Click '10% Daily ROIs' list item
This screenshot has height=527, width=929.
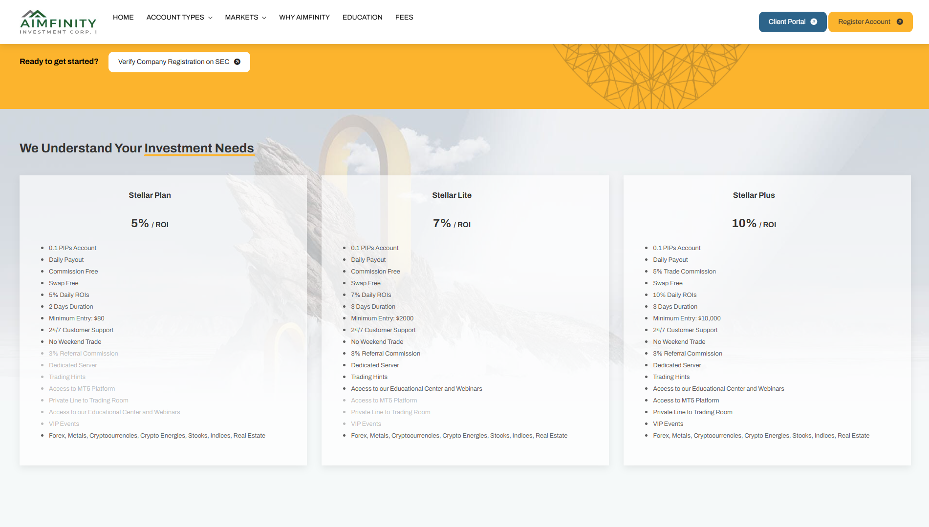674,295
